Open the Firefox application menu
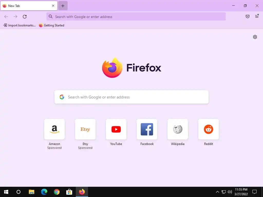 click(x=257, y=16)
